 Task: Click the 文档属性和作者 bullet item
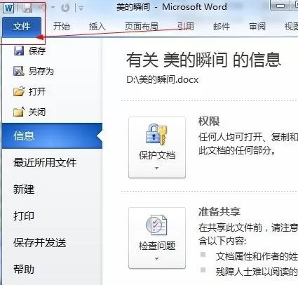pos(257,256)
